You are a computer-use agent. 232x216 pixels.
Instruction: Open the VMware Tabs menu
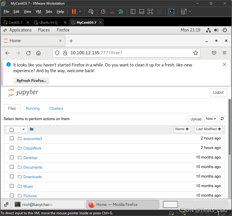[x=49, y=12]
